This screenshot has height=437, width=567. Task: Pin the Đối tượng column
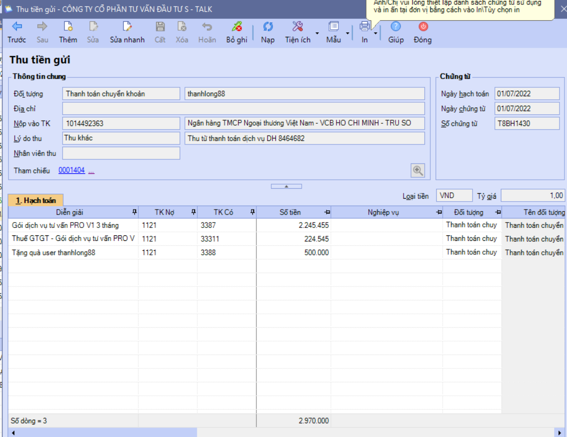(x=498, y=212)
